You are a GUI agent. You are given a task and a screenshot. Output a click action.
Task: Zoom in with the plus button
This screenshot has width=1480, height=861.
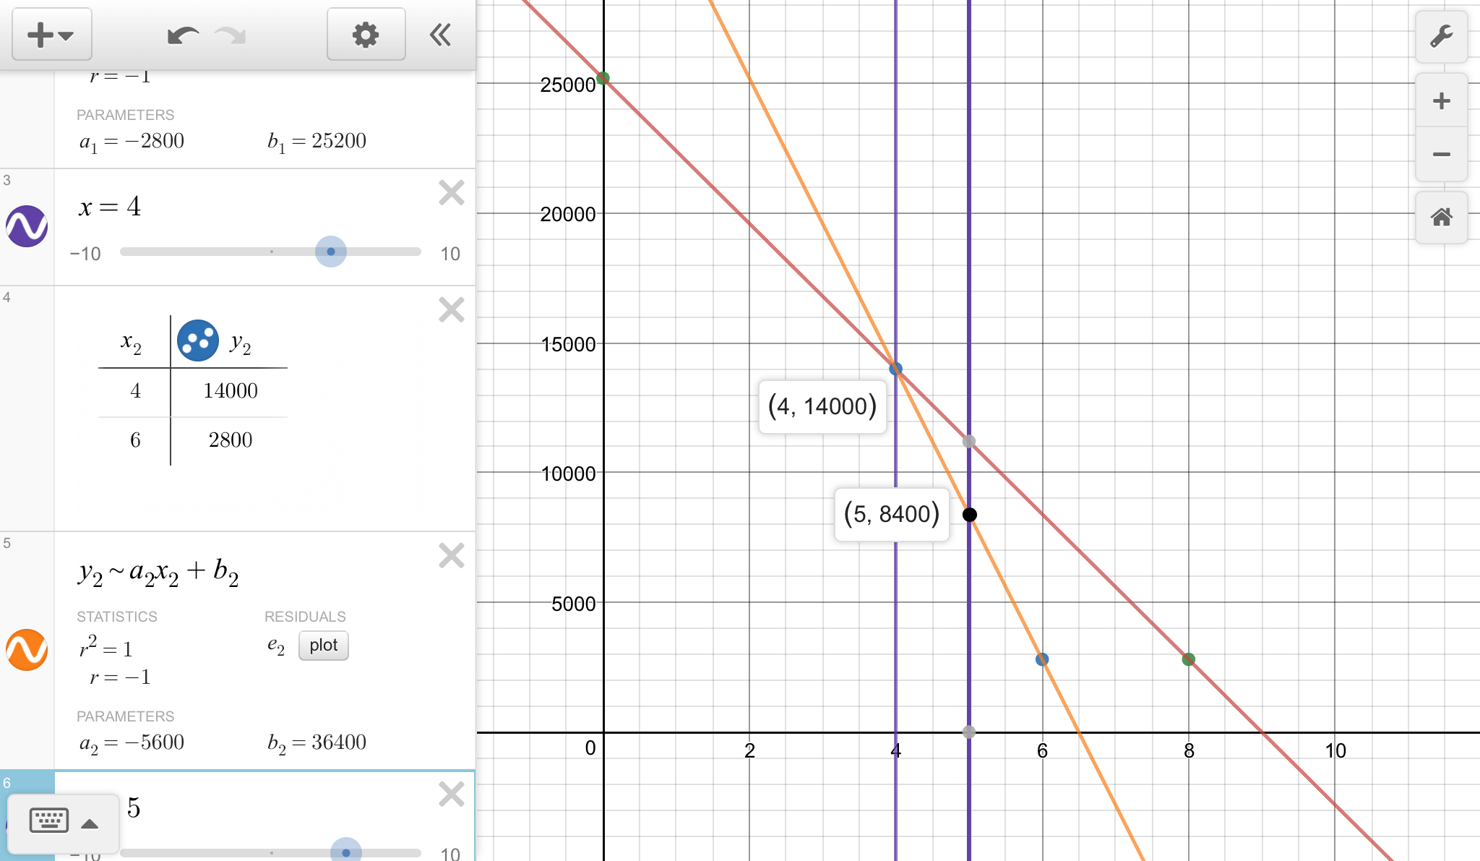coord(1441,100)
